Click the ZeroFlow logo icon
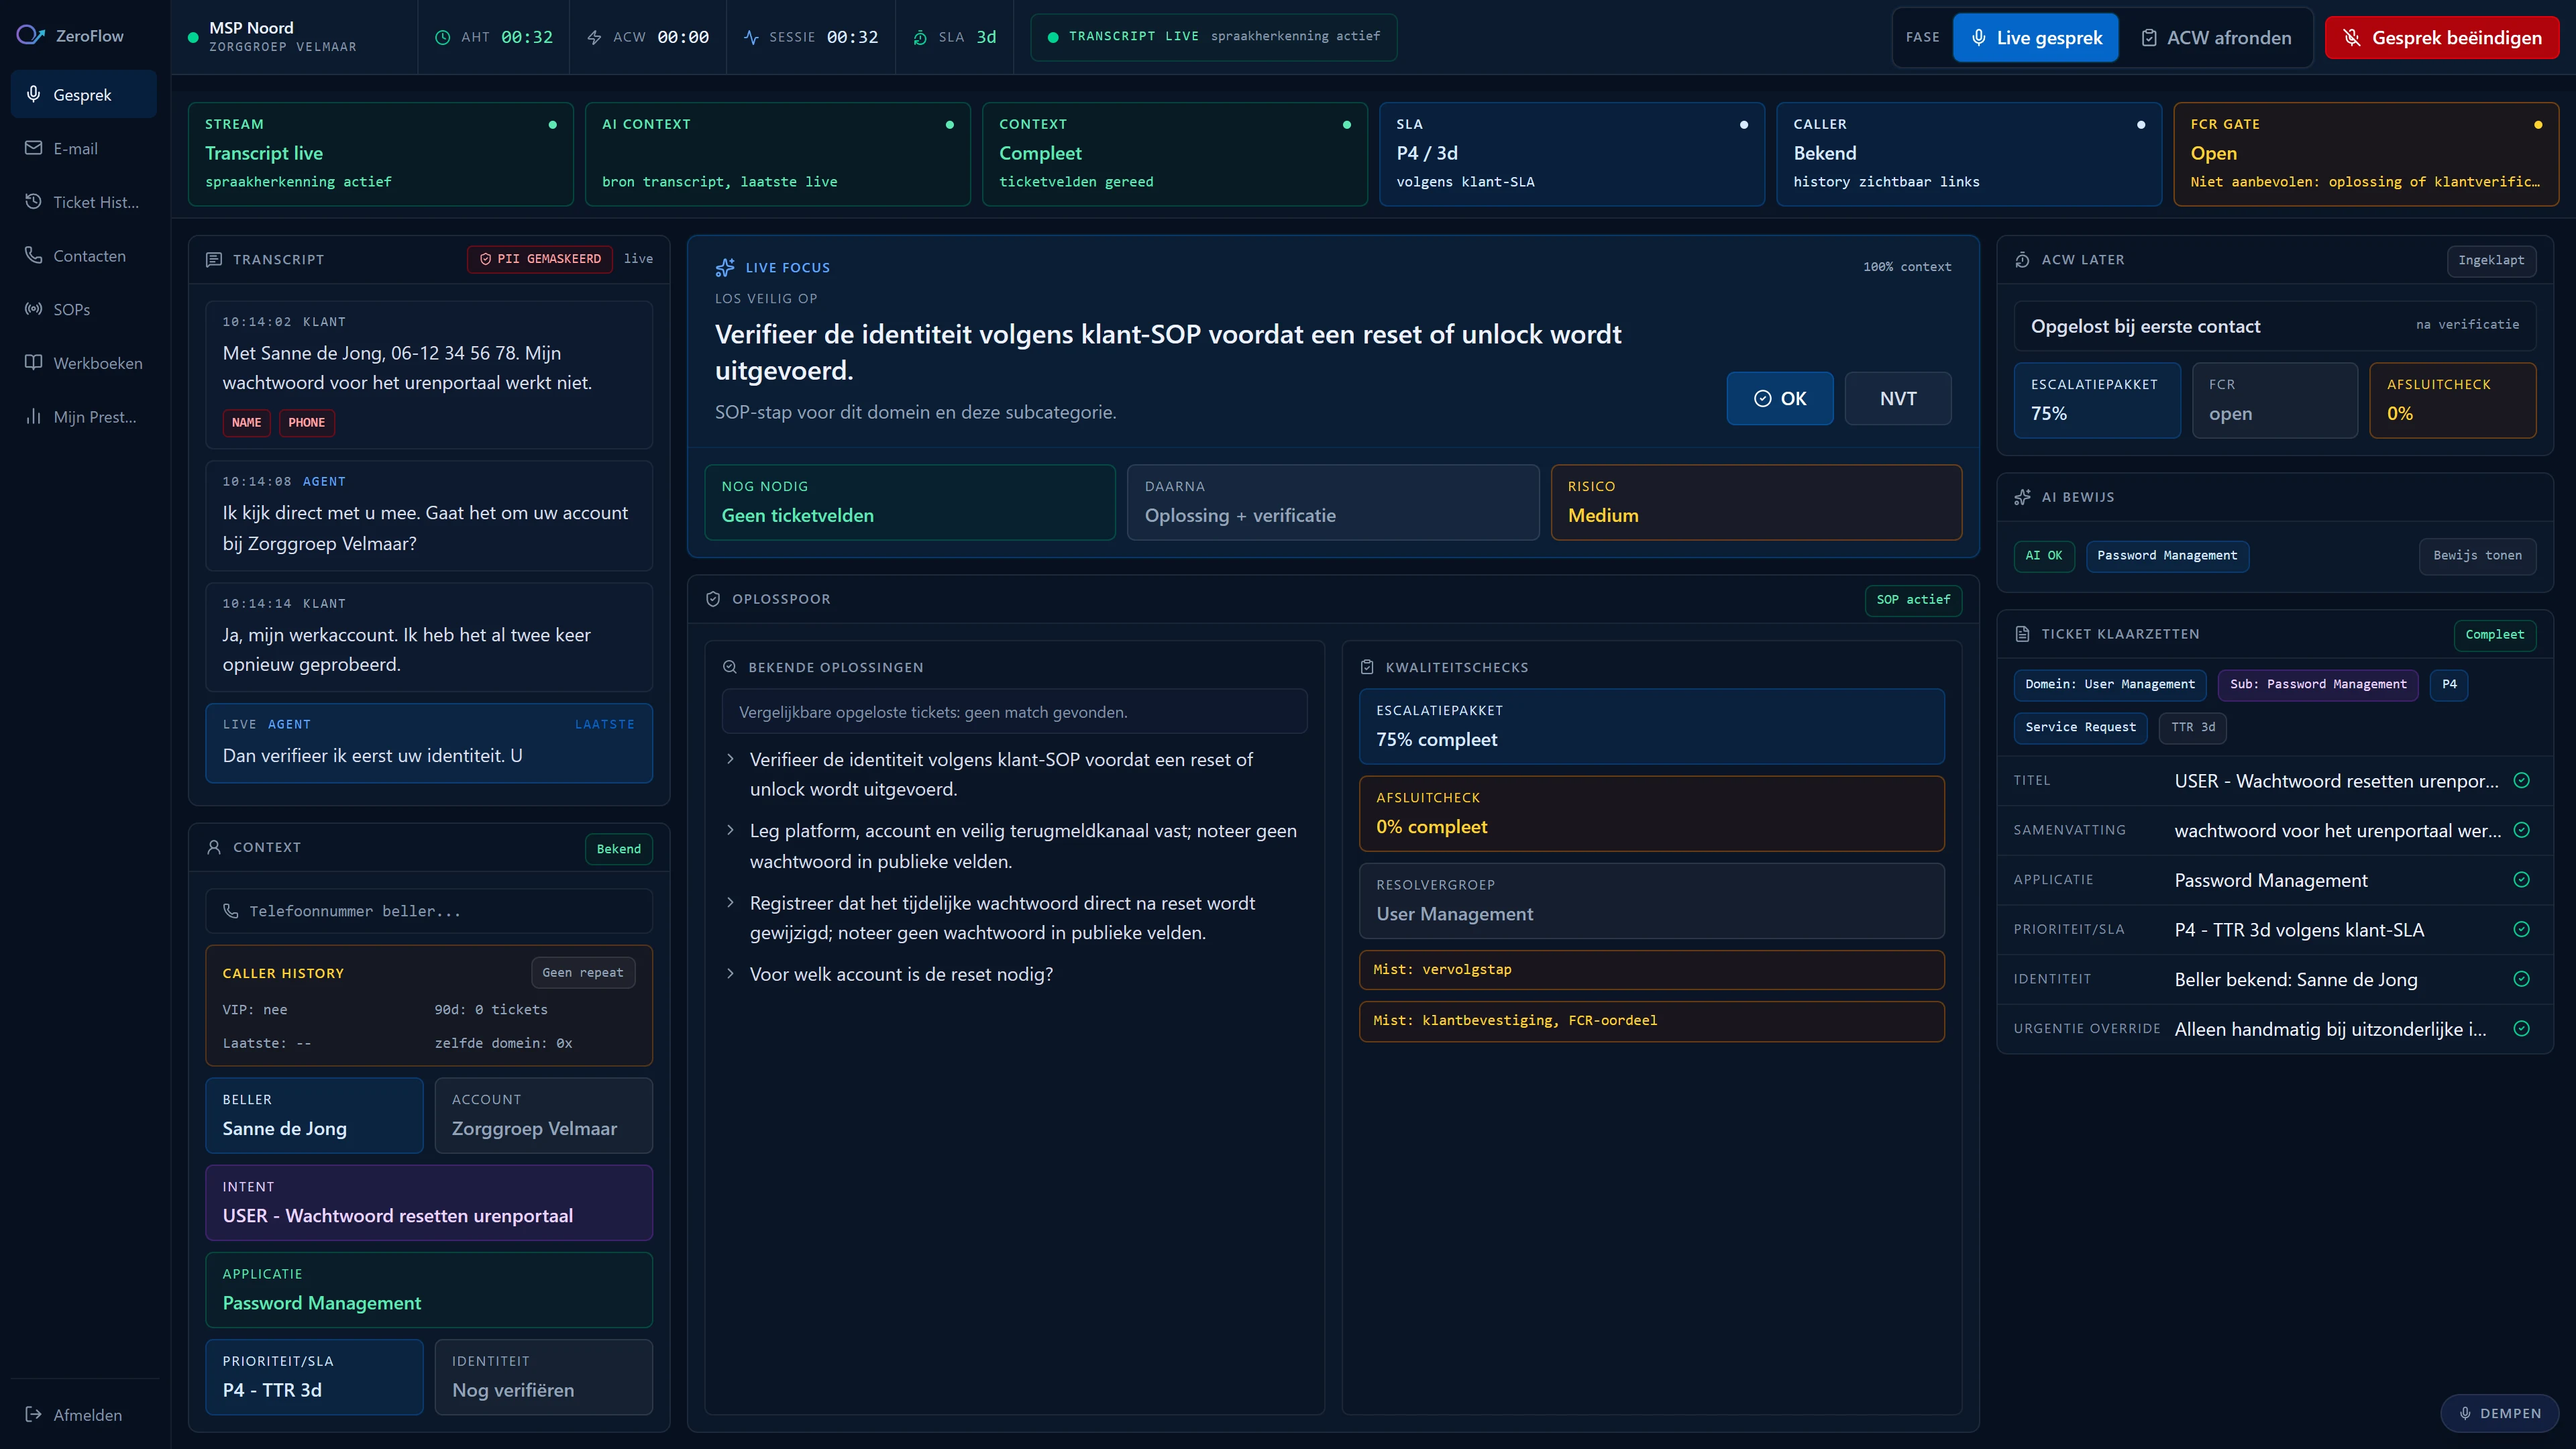This screenshot has height=1449, width=2576. point(30,35)
